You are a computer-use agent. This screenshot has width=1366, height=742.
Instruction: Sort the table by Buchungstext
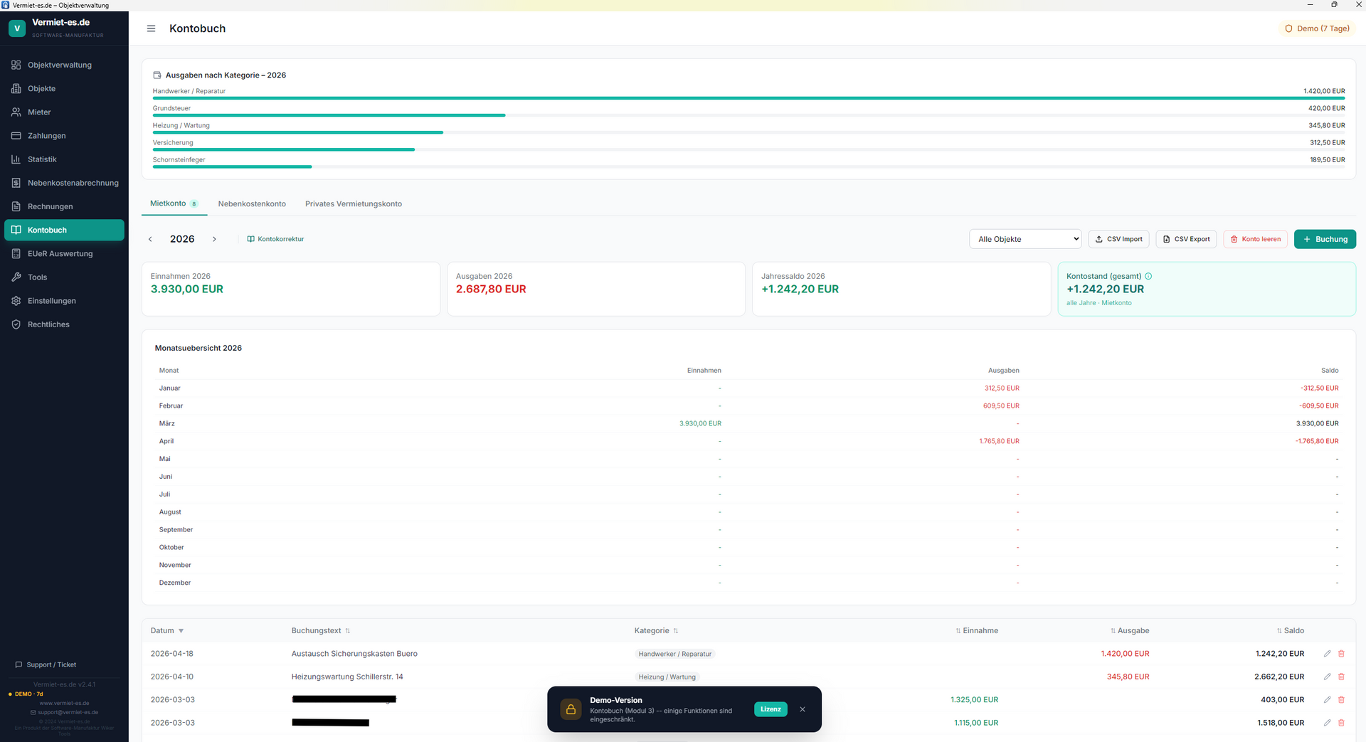click(x=321, y=631)
